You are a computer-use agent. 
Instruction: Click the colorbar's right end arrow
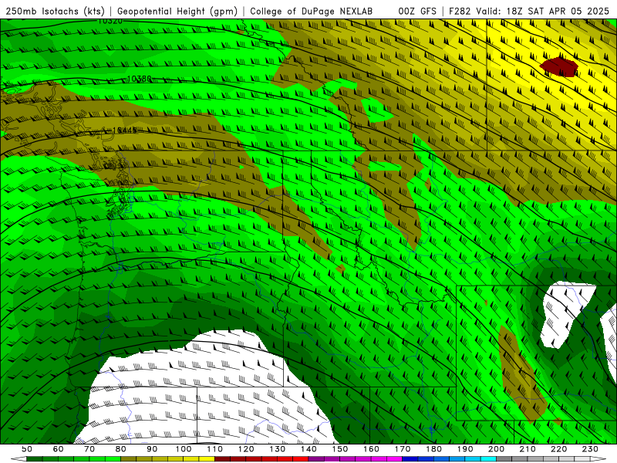pos(598,459)
